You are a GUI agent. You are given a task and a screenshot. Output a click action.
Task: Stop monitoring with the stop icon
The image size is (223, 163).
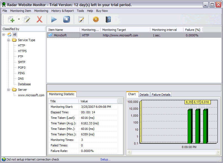click(67, 19)
